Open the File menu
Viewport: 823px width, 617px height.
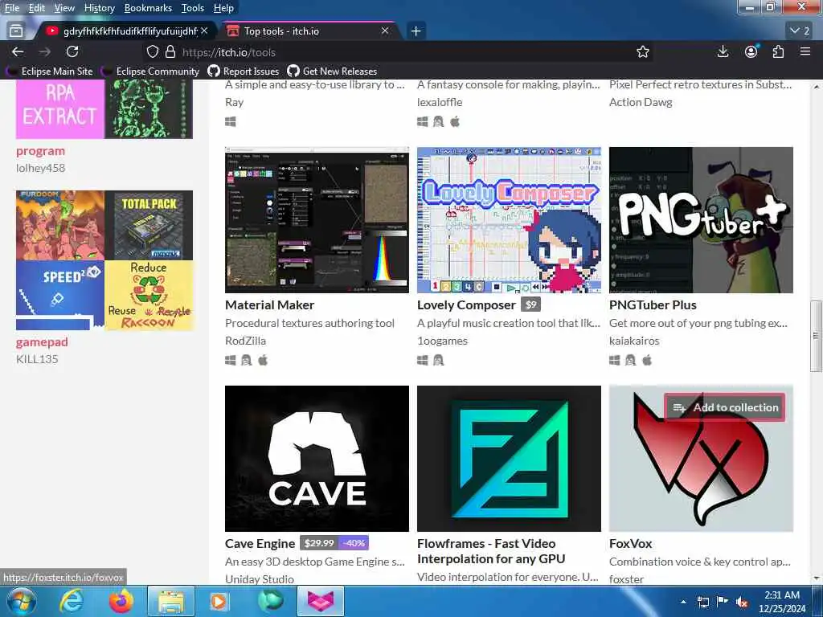tap(11, 8)
